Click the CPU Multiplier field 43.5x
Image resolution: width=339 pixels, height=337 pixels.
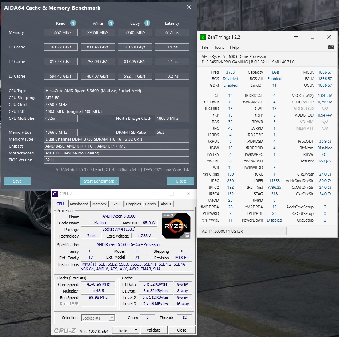(61, 118)
